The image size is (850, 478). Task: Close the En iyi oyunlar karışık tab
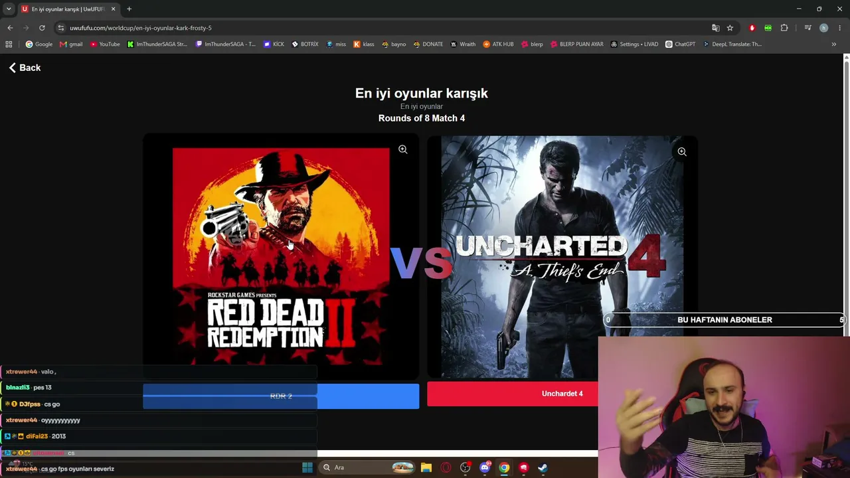113,9
